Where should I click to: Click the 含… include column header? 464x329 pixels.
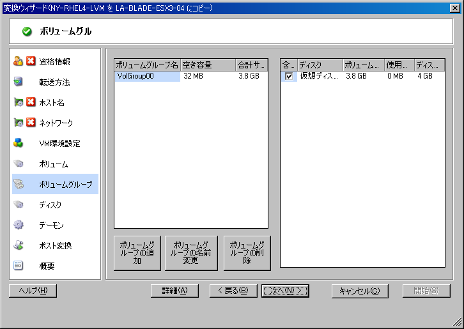288,65
